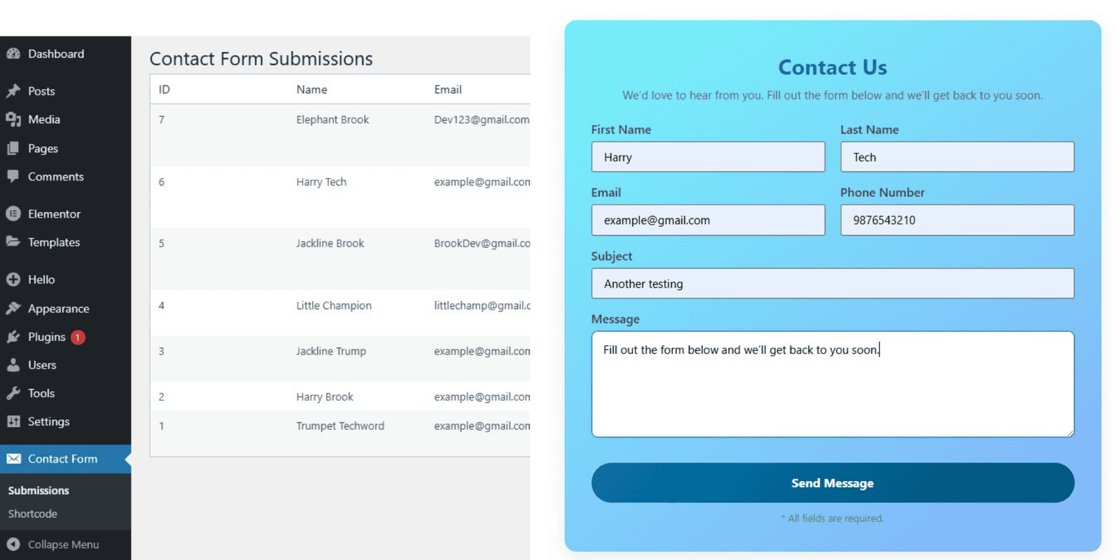The image size is (1120, 560).
Task: Click the red Plugins update badge
Action: pos(78,337)
